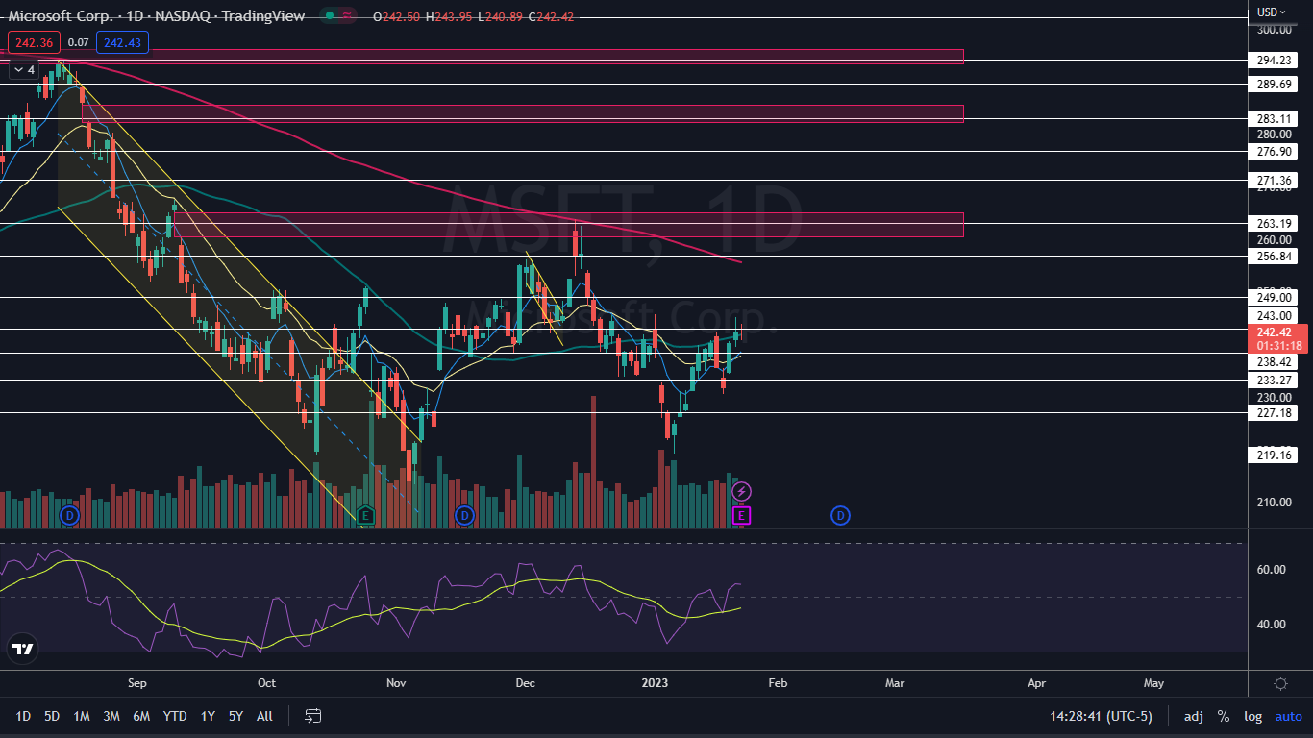Screen dimensions: 1313x738
Task: Select the 6M time range
Action: tap(141, 716)
